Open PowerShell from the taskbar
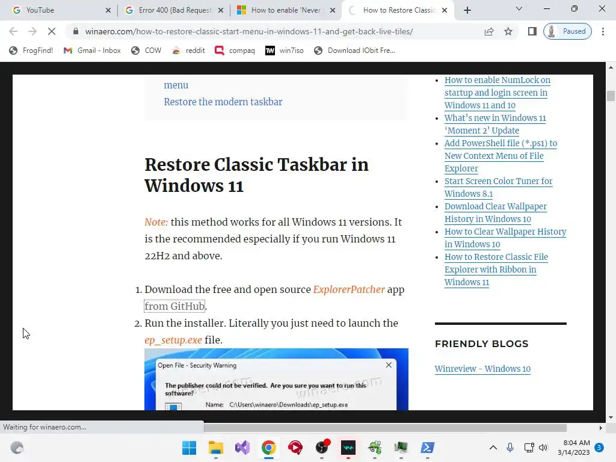 pyautogui.click(x=428, y=448)
